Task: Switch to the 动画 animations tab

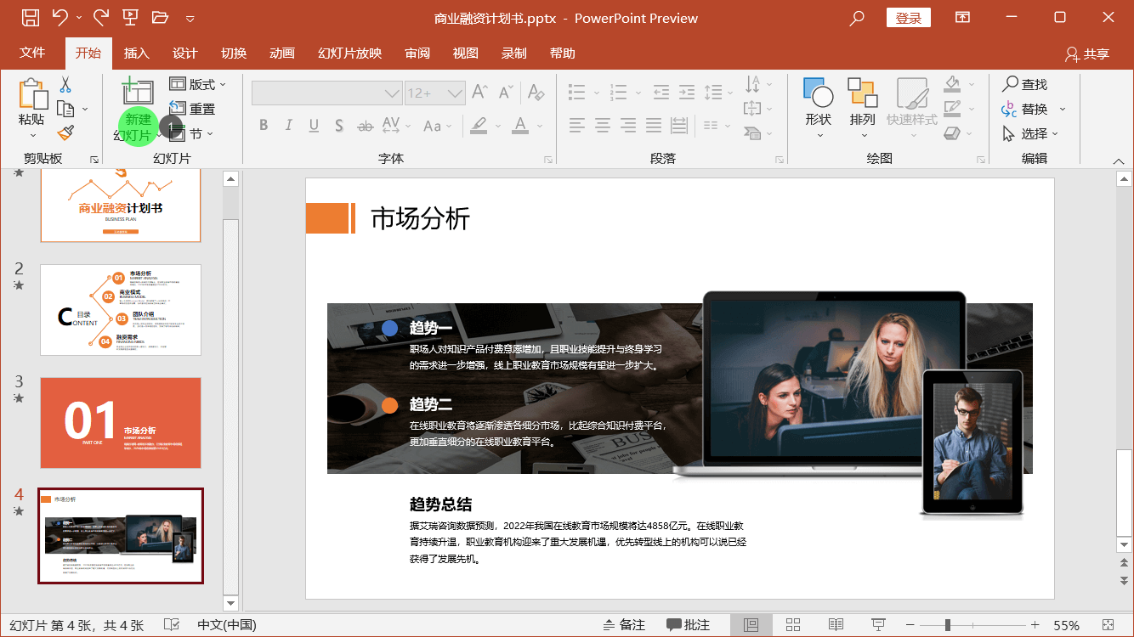Action: 282,53
